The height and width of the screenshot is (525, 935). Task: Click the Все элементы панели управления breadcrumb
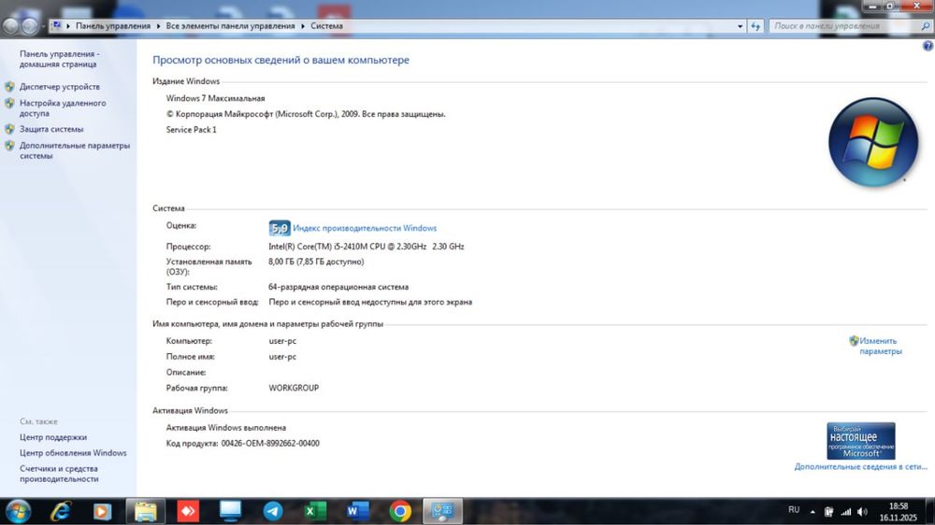230,26
